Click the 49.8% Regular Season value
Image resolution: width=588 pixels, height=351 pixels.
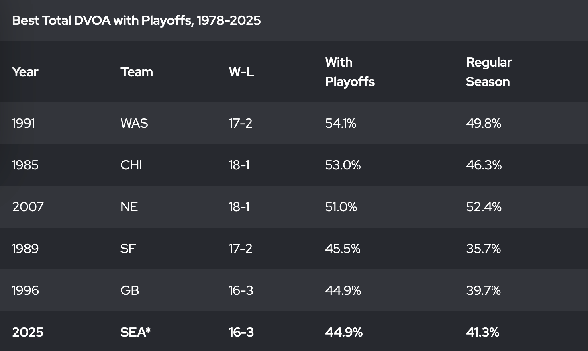[x=484, y=123]
